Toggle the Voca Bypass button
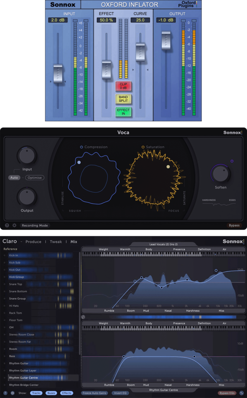 [x=234, y=225]
